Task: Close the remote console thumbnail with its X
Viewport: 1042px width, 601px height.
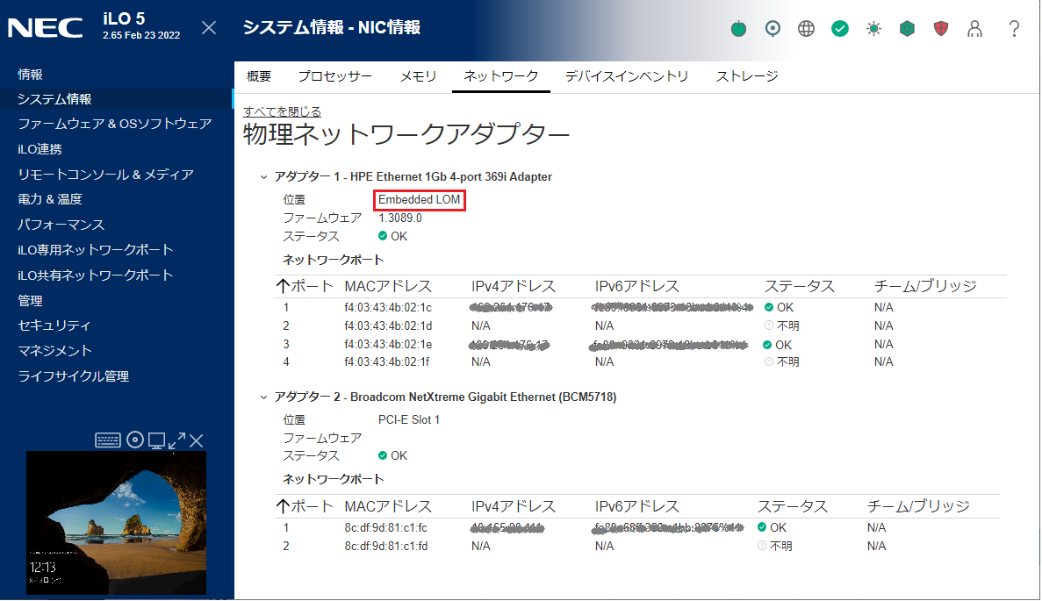Action: coord(196,440)
